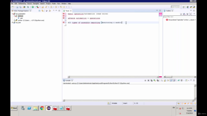Click the Quick Access search field
This screenshot has width=207, height=116.
point(175,7)
